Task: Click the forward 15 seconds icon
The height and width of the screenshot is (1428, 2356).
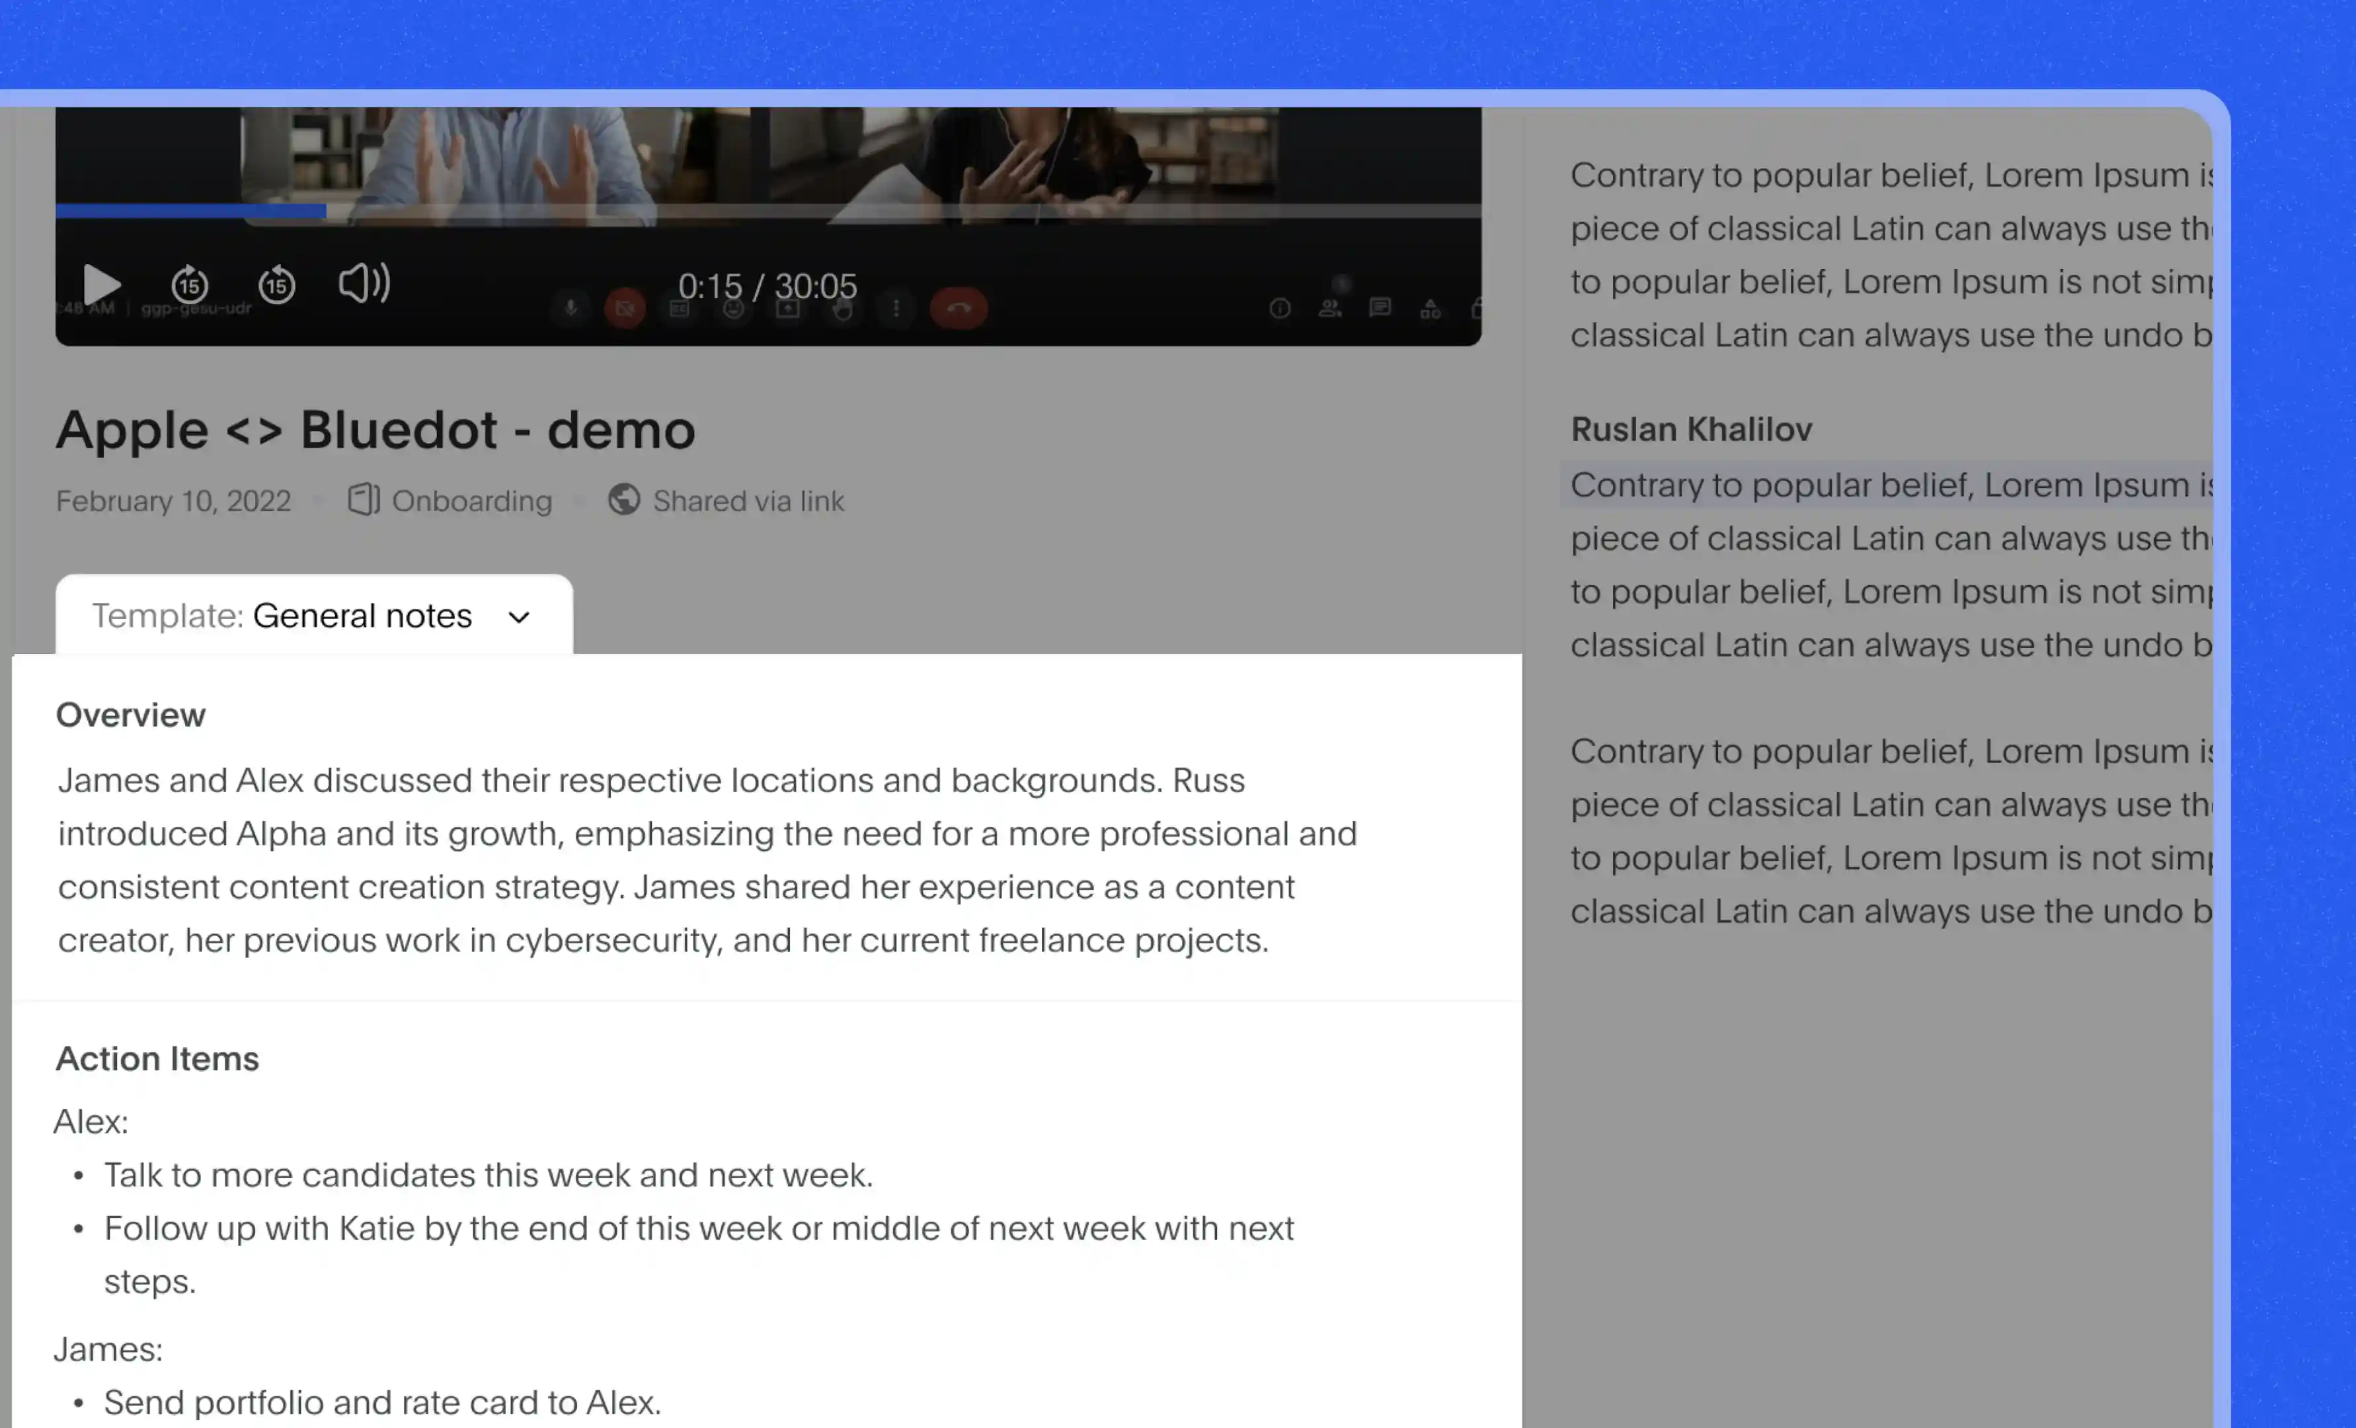Action: pyautogui.click(x=190, y=284)
